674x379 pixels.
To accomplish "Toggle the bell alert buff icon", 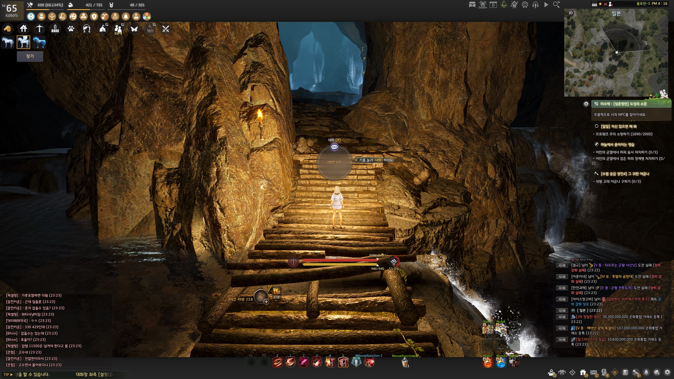I will pos(126,17).
